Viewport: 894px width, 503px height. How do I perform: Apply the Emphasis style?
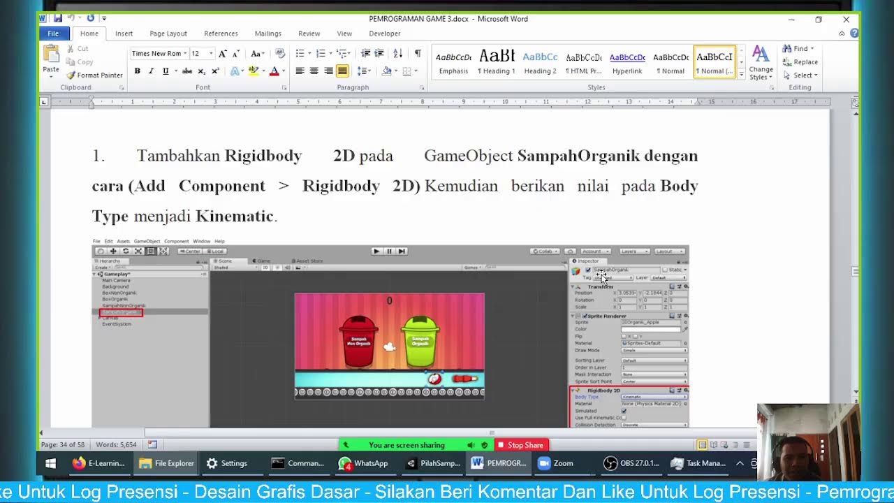pos(453,62)
